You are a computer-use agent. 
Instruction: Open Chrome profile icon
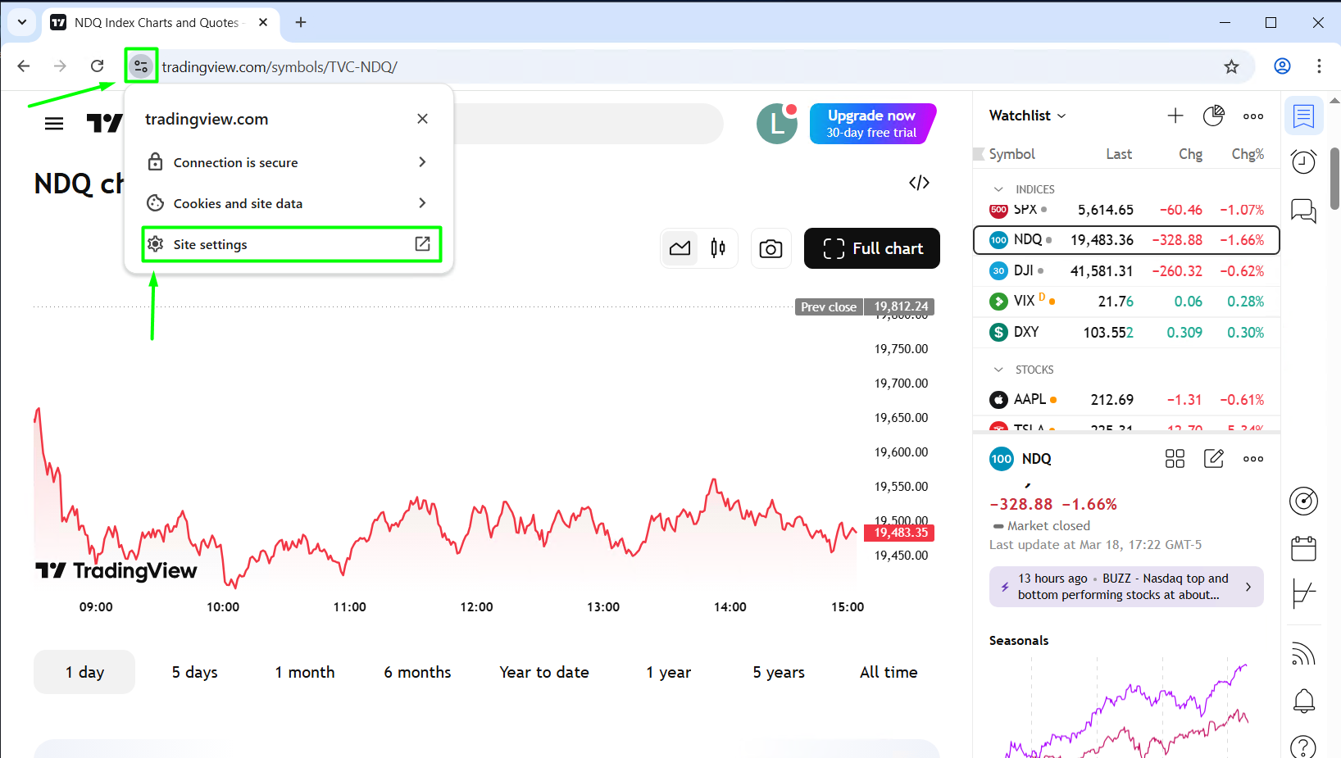[x=1282, y=66]
